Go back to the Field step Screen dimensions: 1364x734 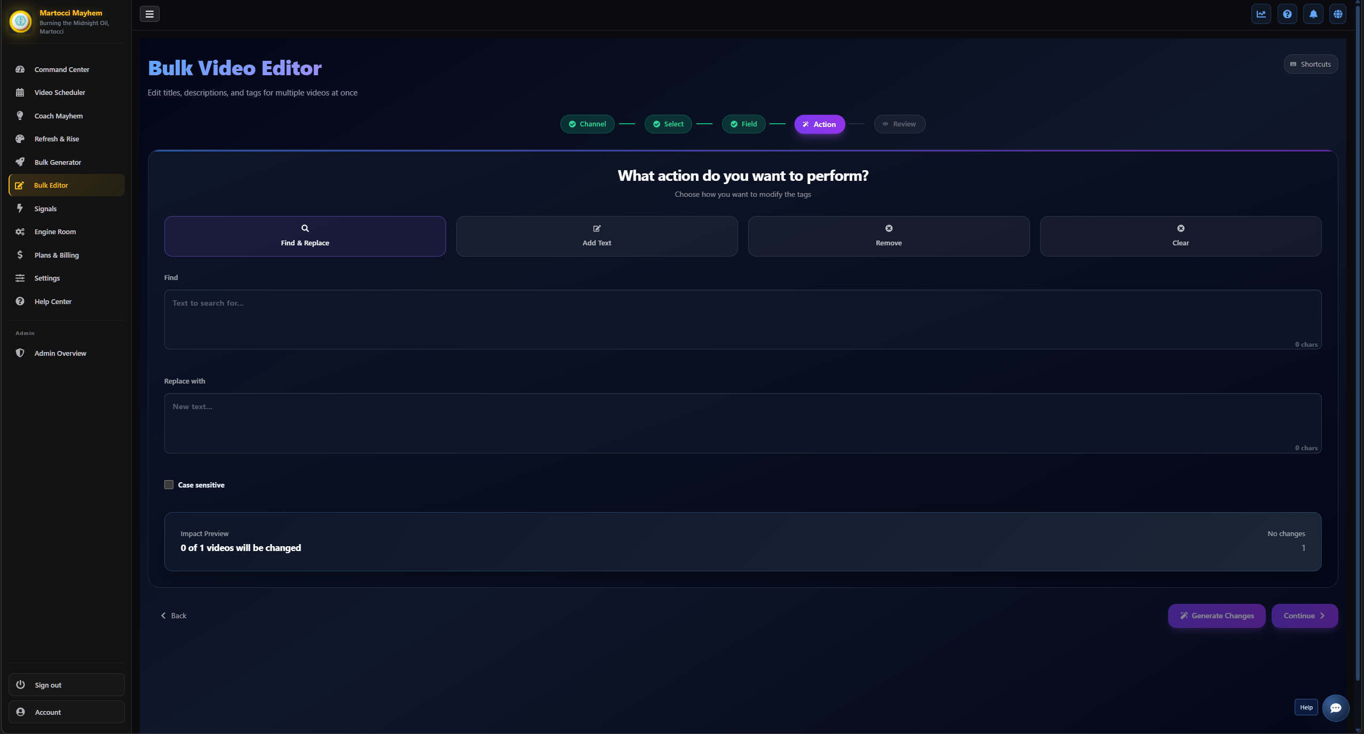click(x=743, y=124)
